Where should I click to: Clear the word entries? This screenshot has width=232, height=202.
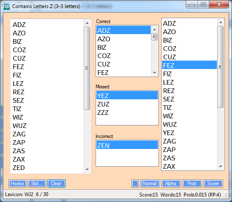(56, 183)
